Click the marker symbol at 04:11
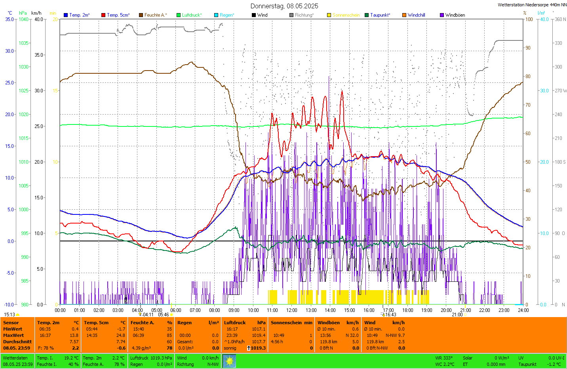The image size is (567, 369). 140,315
